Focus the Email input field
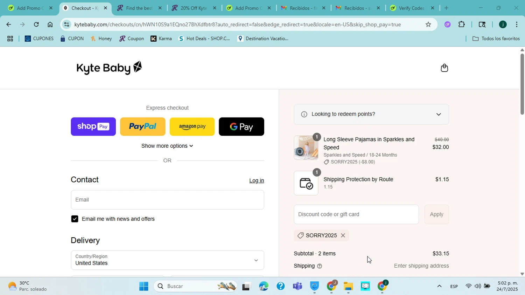 [x=167, y=200]
